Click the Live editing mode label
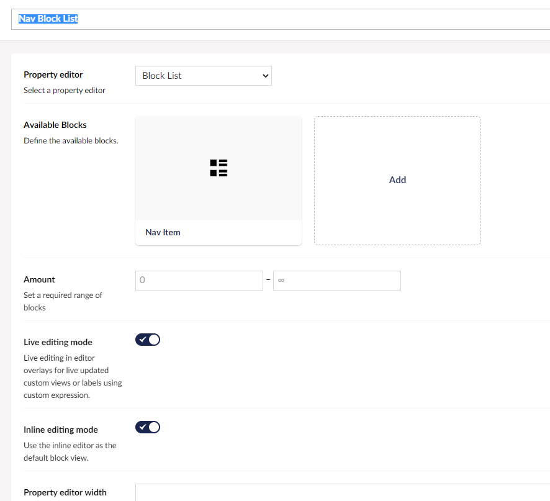The height and width of the screenshot is (501, 550). point(58,342)
